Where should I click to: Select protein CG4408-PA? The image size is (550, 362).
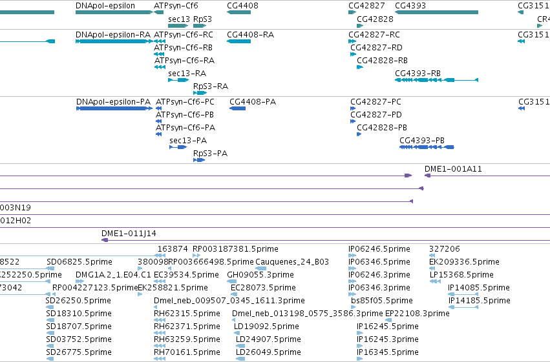click(237, 108)
